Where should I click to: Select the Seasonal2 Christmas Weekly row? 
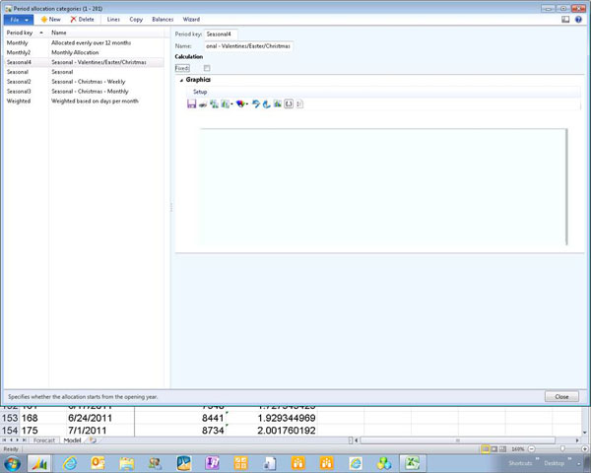[x=84, y=82]
